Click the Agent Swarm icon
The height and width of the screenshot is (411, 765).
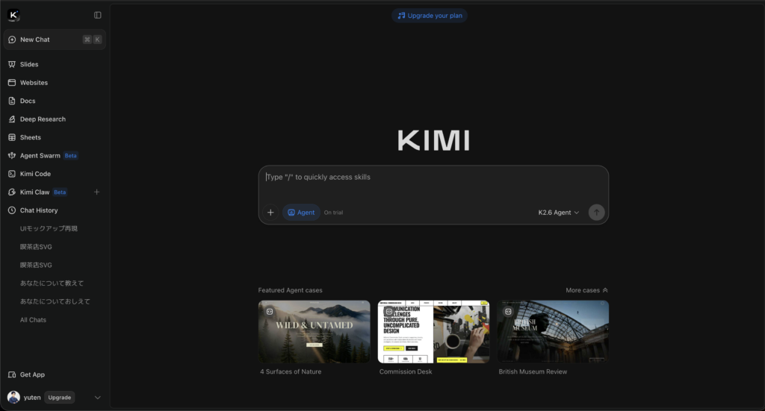coord(12,156)
